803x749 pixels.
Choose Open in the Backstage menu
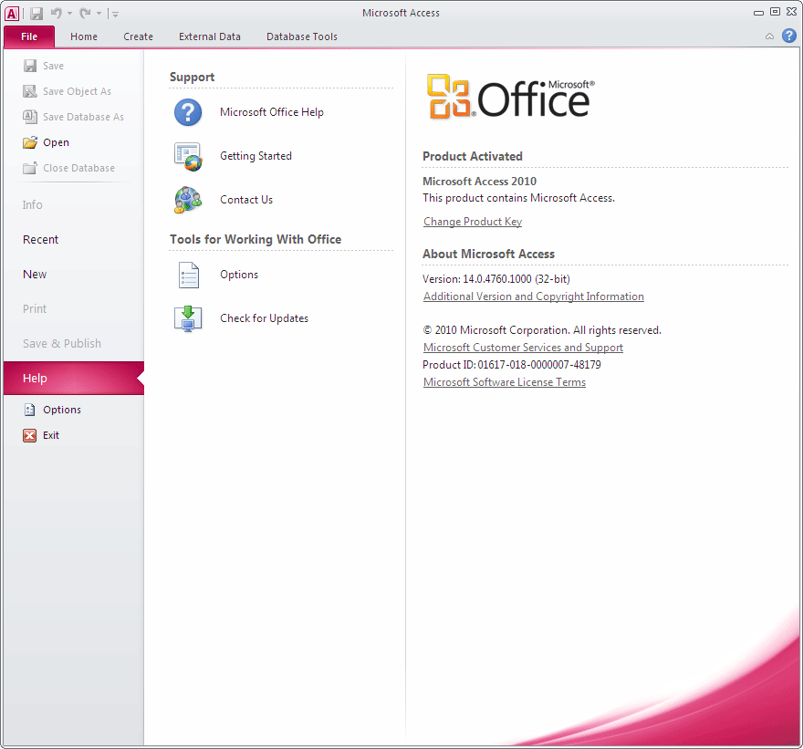(56, 142)
